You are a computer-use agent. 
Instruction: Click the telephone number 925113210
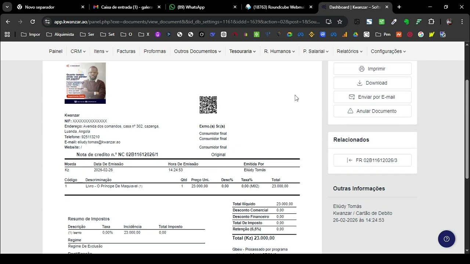90,137
